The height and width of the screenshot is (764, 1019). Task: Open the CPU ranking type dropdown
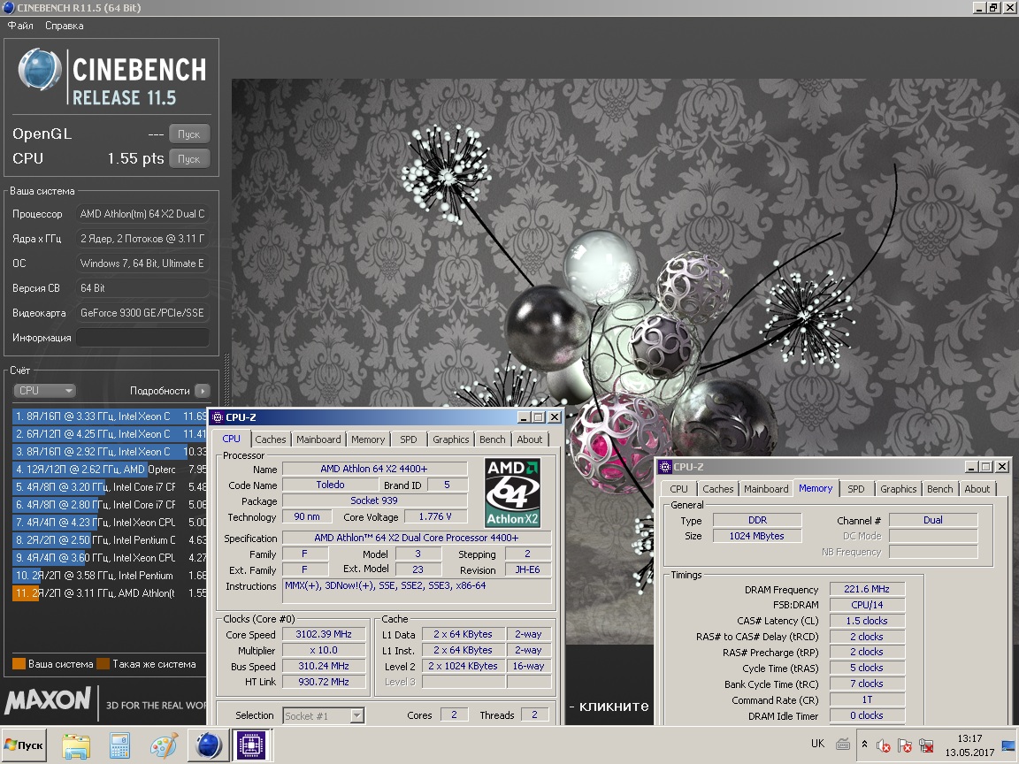click(45, 391)
